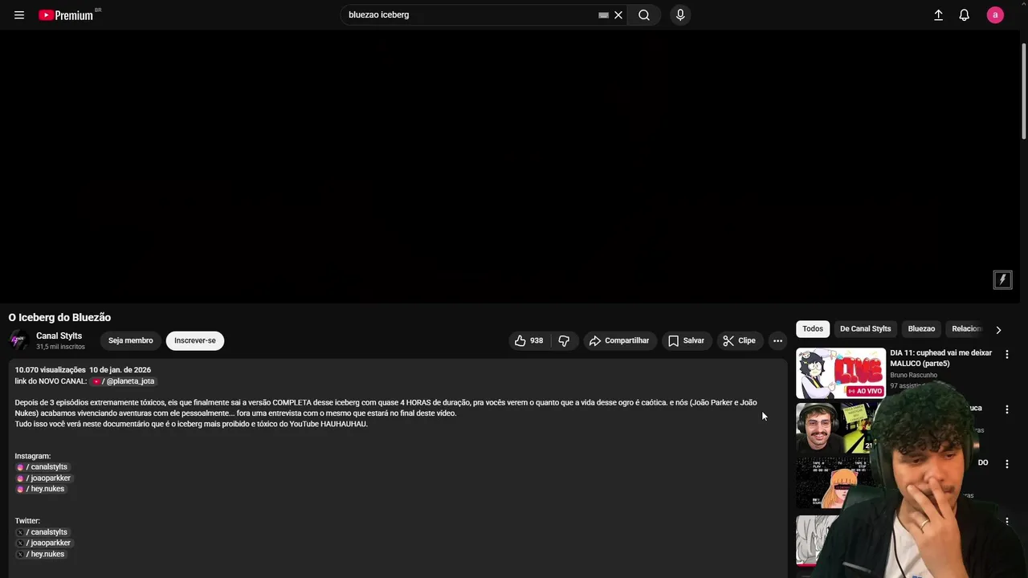Select the De Canal Stylts chip
The image size is (1028, 578).
pos(865,328)
